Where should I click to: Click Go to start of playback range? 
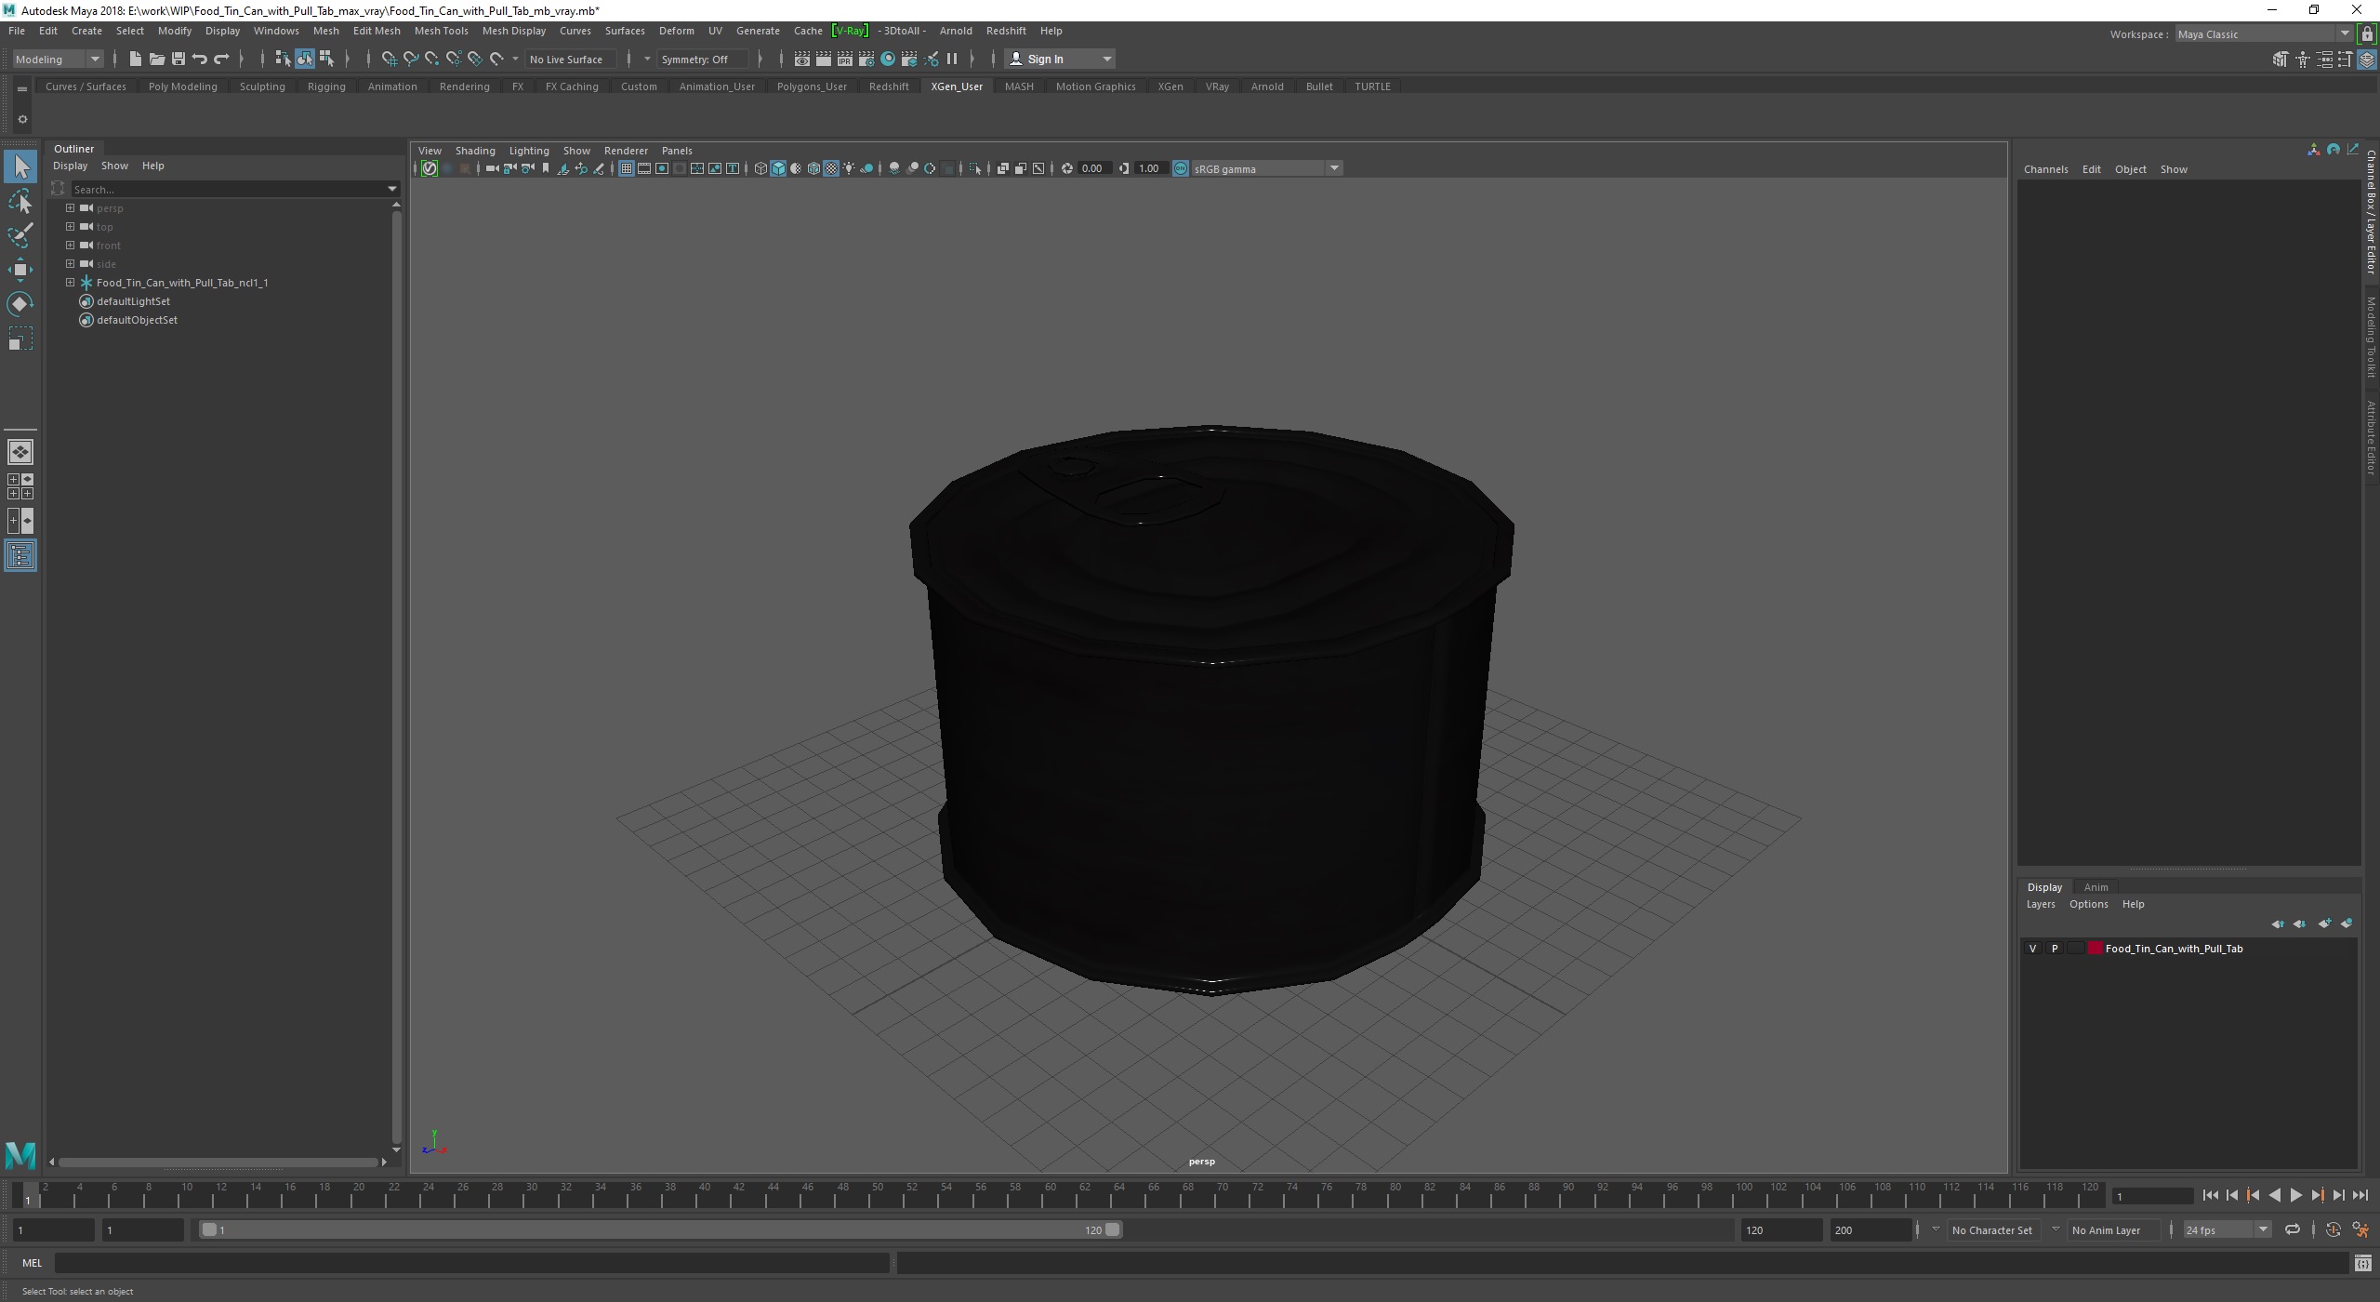(x=2210, y=1196)
